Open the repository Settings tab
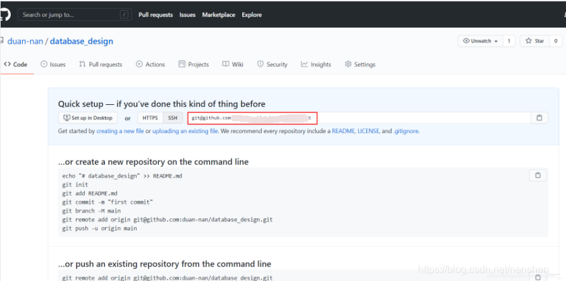 [360, 64]
